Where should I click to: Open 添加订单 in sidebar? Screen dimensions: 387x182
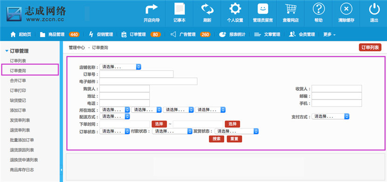pyautogui.click(x=18, y=110)
